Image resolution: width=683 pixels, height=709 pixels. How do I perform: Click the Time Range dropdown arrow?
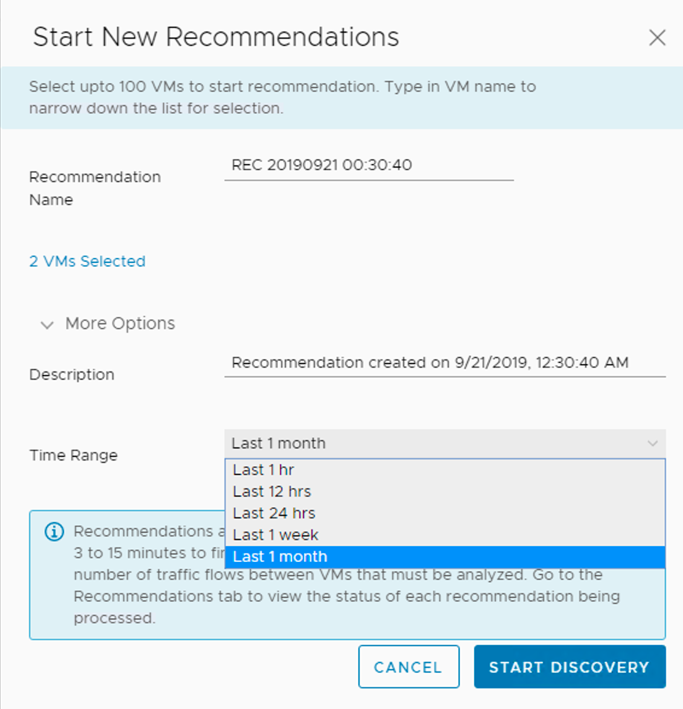point(652,444)
